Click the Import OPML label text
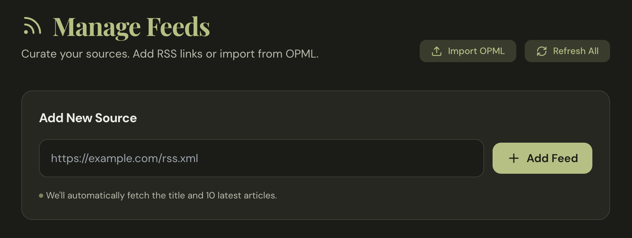 (476, 51)
